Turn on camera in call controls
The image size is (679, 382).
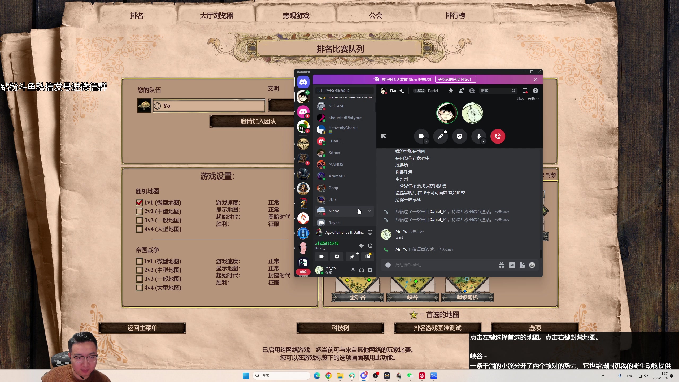421,136
